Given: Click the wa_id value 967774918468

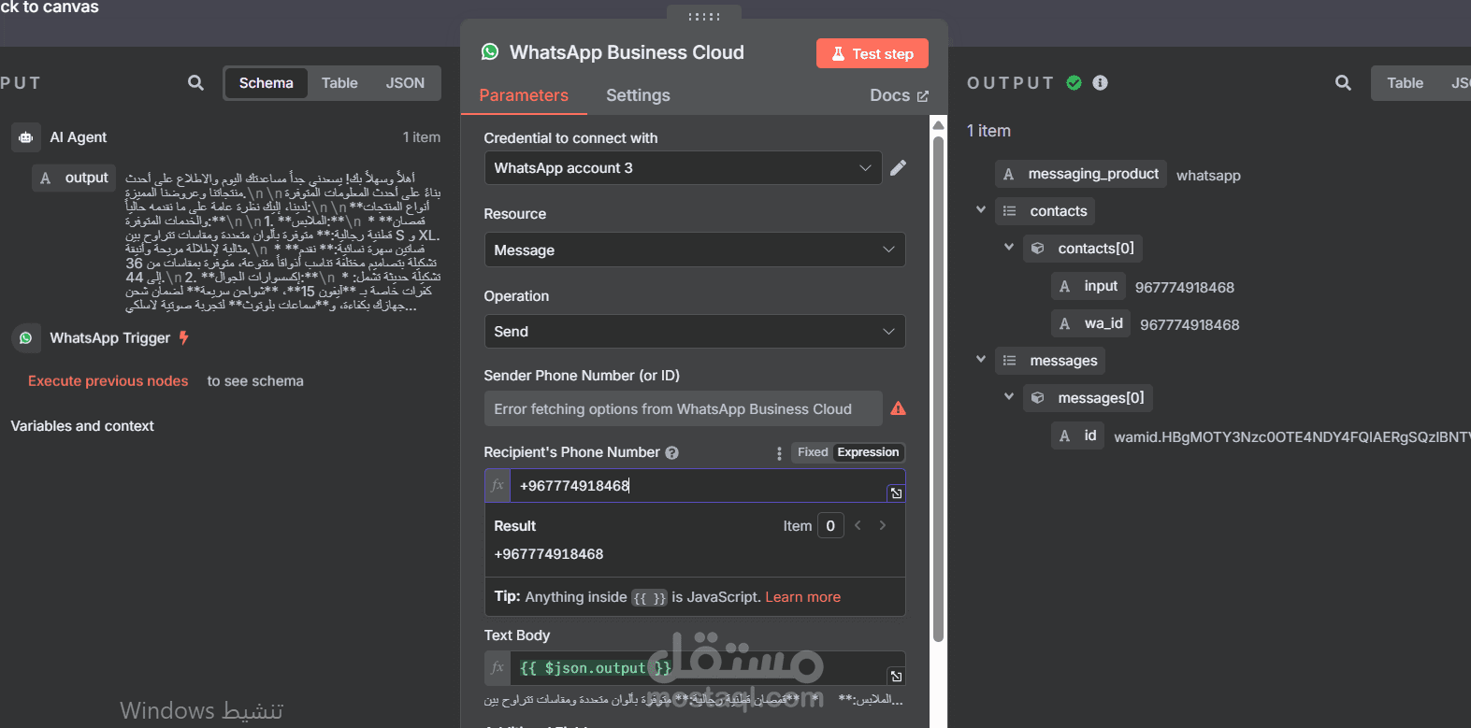Looking at the screenshot, I should [1190, 325].
